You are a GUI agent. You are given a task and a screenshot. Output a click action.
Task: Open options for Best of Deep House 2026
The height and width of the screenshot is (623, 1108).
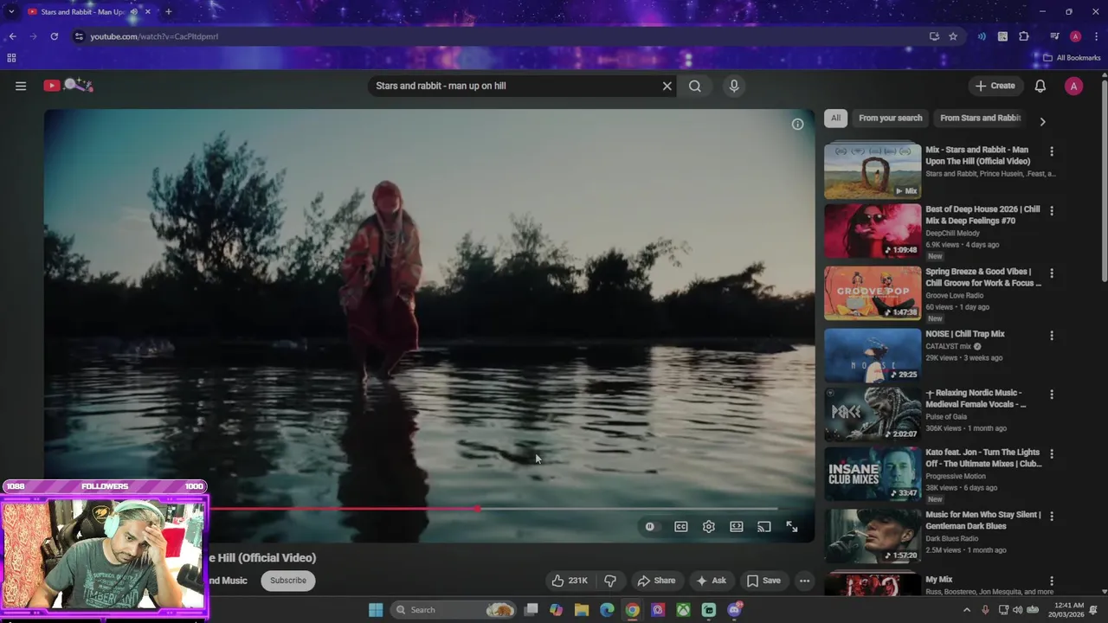pos(1052,210)
